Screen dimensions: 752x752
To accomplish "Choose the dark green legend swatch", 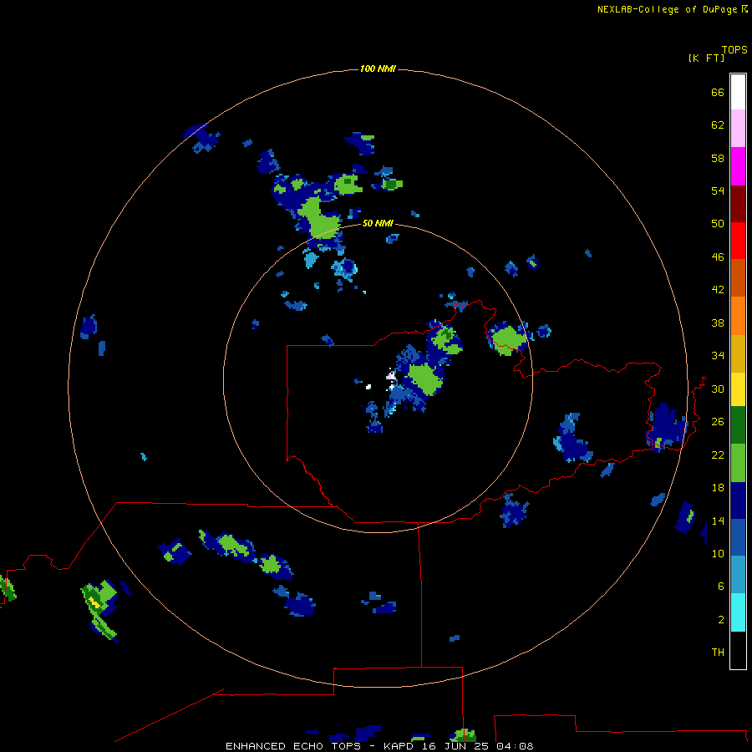I will 738,425.
